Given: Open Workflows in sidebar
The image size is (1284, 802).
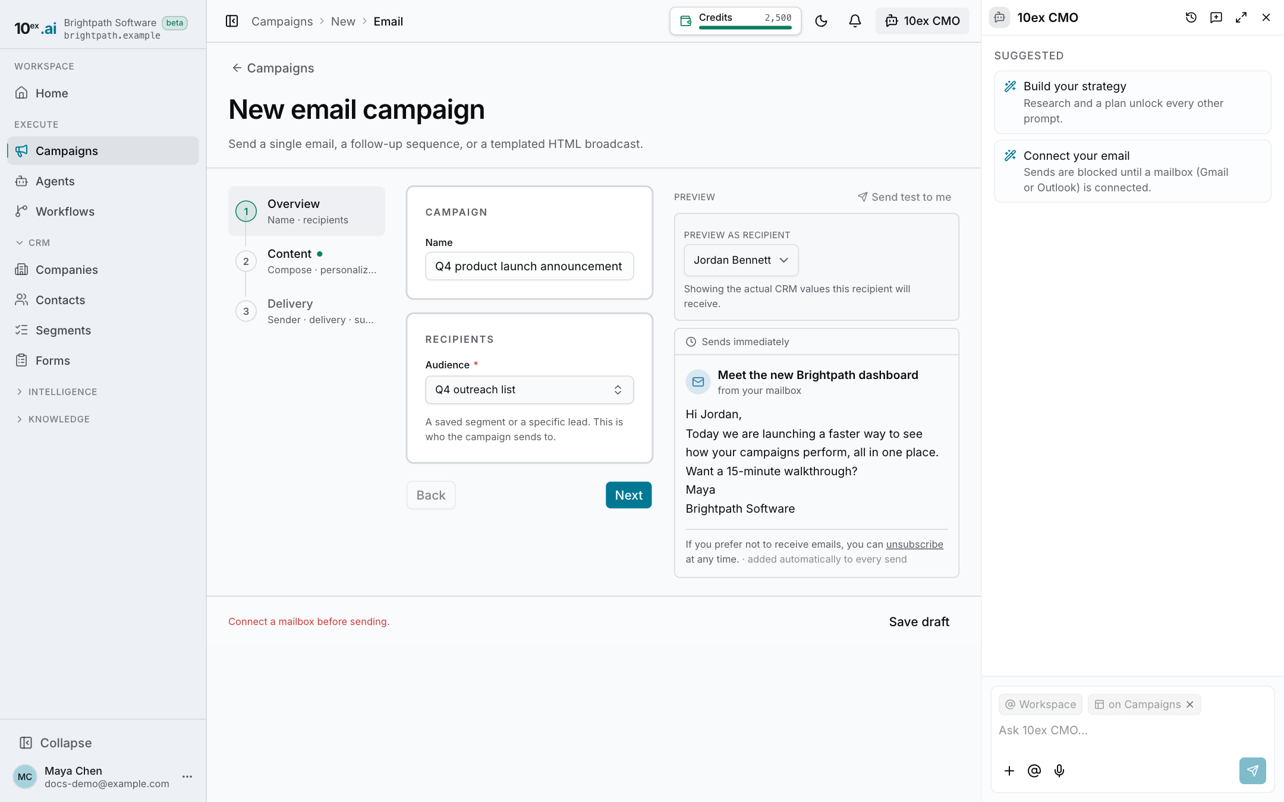Looking at the screenshot, I should (x=103, y=211).
